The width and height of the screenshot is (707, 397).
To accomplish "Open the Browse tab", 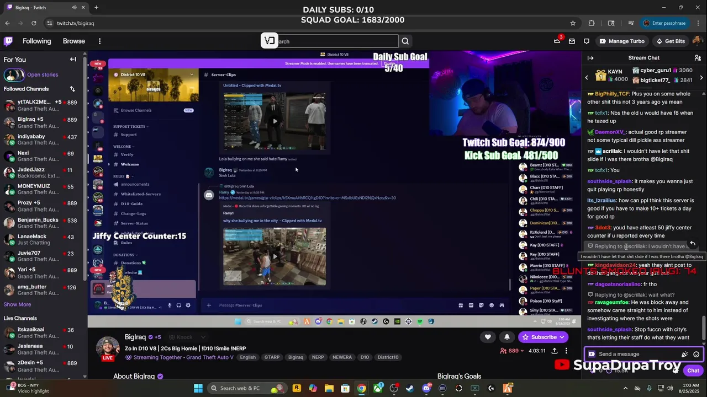I will tap(74, 41).
